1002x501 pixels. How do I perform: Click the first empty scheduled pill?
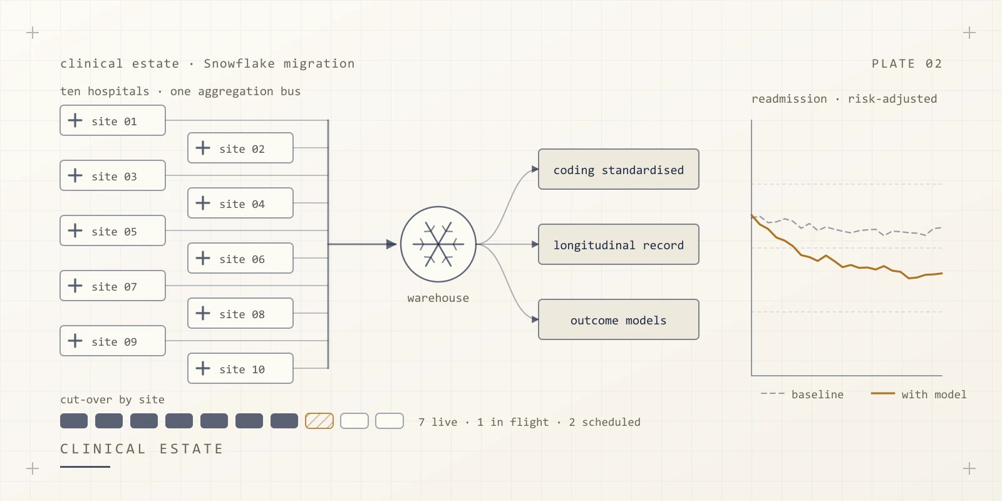[354, 421]
